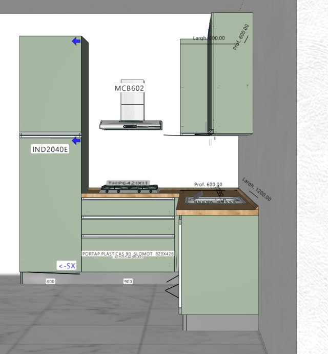Click the Prof. 600.00 label on the wall cabinet
328x354 pixels.
pyautogui.click(x=241, y=37)
